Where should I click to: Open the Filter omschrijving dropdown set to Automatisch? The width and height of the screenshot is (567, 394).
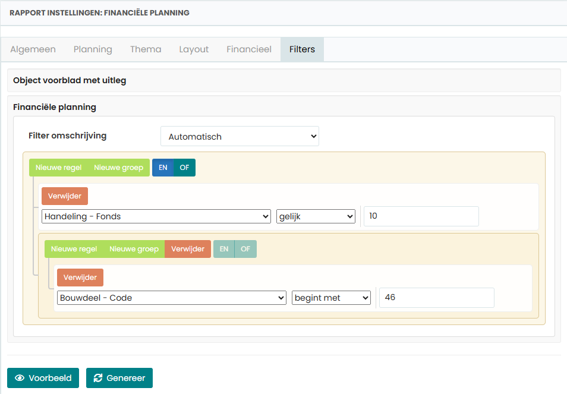point(240,136)
